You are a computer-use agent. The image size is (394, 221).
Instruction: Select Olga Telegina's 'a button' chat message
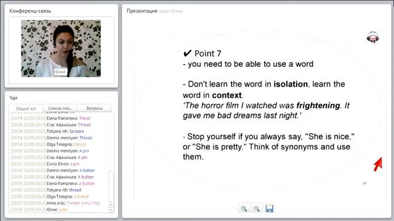[x=50, y=196]
